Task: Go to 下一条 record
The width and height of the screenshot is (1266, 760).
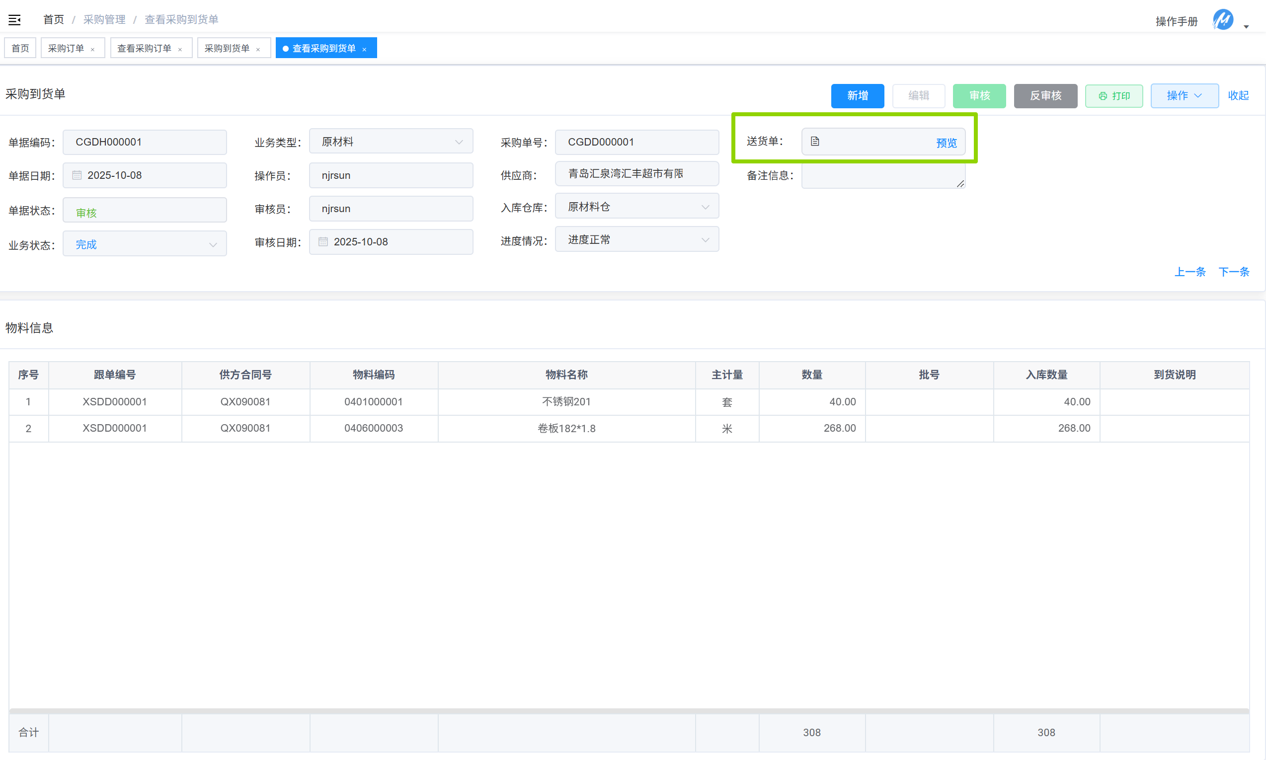Action: pyautogui.click(x=1233, y=272)
